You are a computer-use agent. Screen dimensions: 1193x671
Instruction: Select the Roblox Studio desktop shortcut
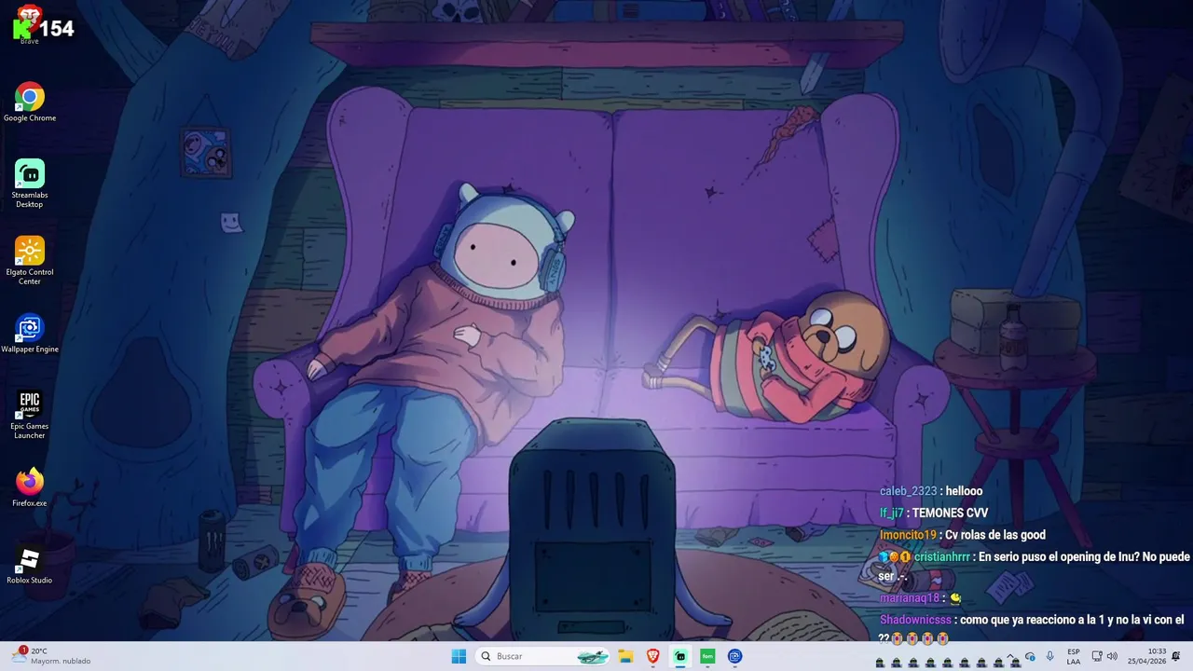pyautogui.click(x=29, y=565)
